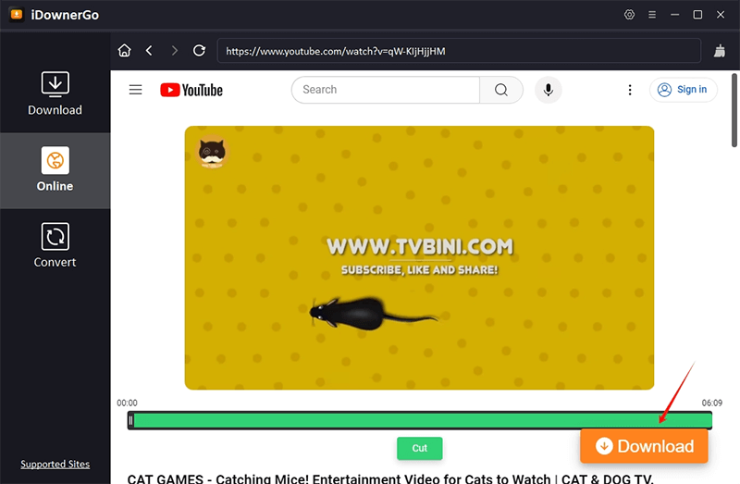Open the YouTube guide hamburger menu
Screen dimensions: 740x484
coord(135,90)
